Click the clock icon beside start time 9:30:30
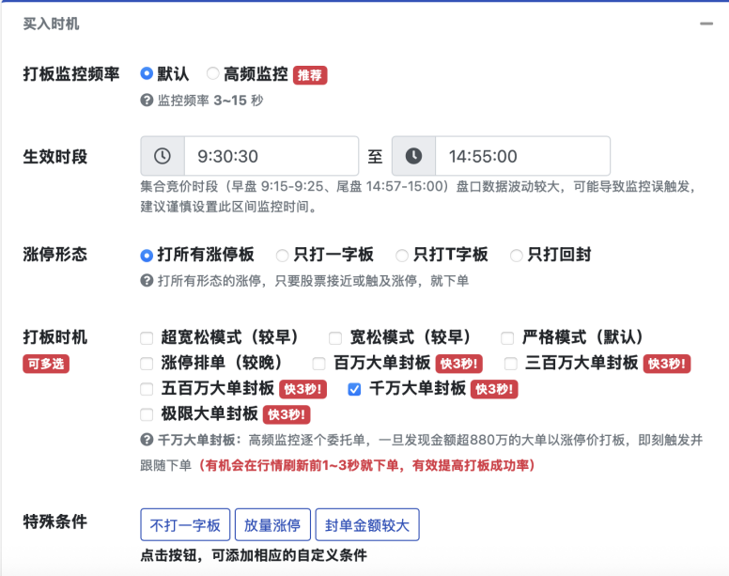The height and width of the screenshot is (576, 729). (163, 156)
